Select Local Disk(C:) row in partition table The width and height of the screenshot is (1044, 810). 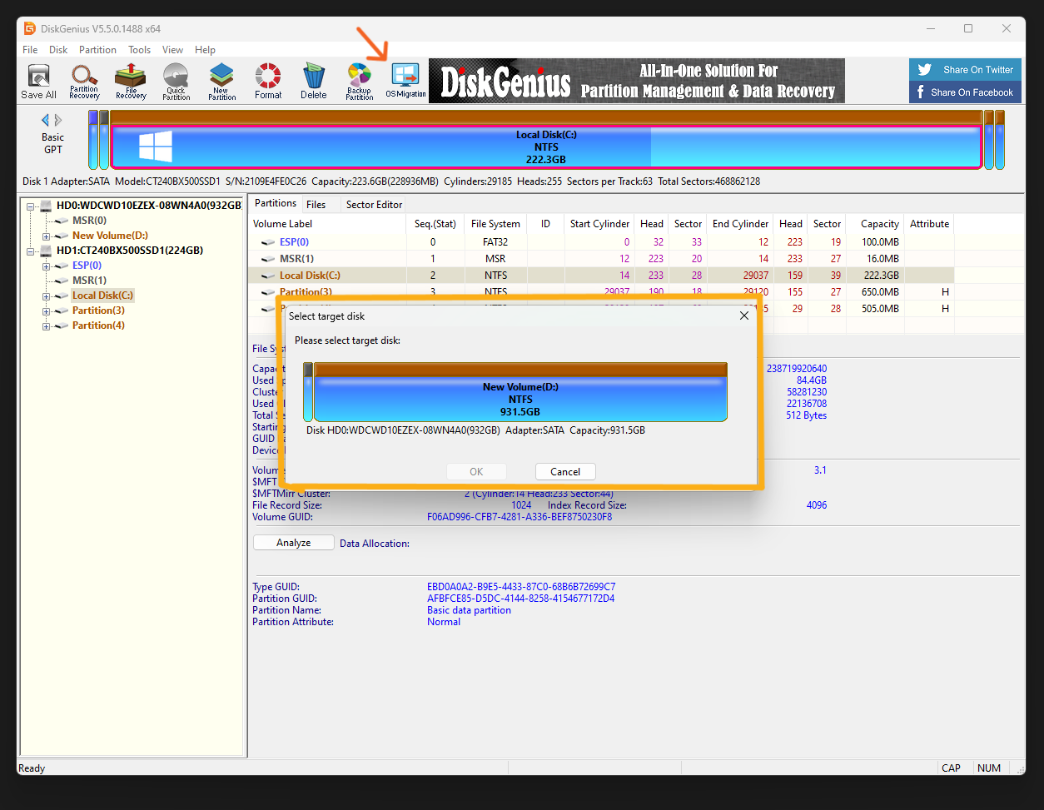click(601, 276)
